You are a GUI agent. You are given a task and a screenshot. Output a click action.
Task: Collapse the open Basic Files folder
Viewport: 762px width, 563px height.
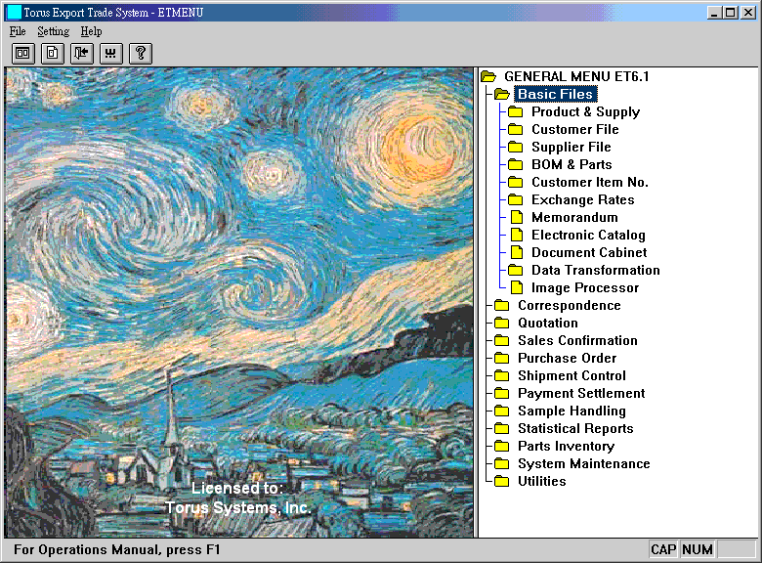(501, 94)
